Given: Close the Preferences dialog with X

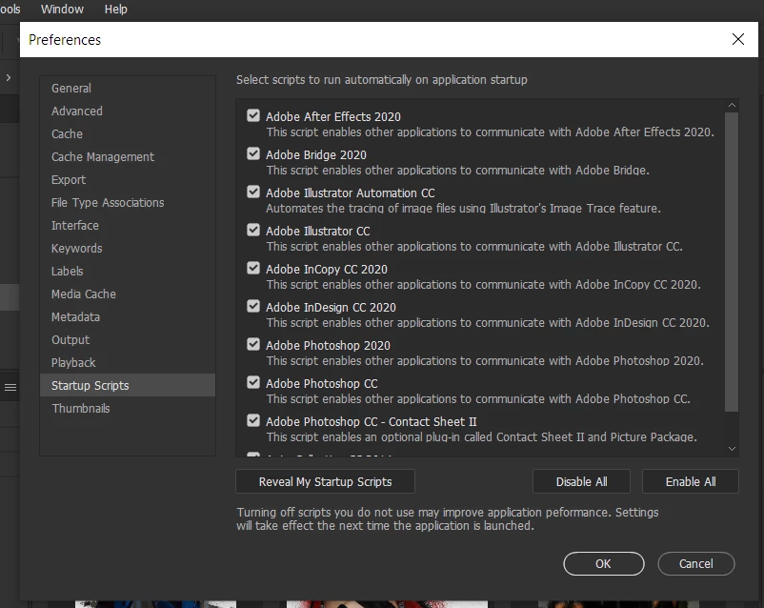Looking at the screenshot, I should [738, 39].
